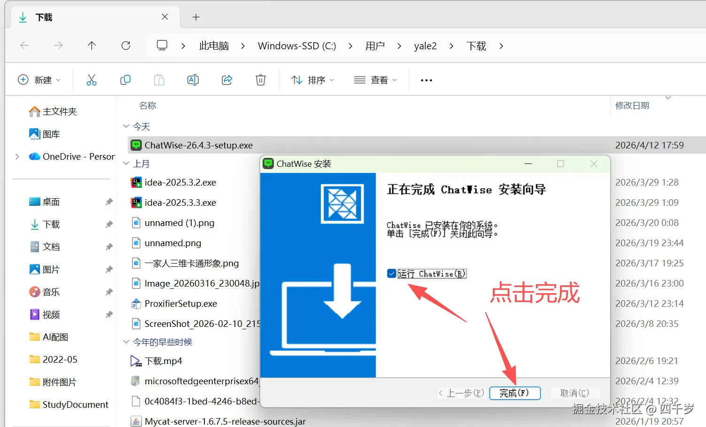This screenshot has height=427, width=706.
Task: Open the three-dots more options menu
Action: pyautogui.click(x=427, y=80)
